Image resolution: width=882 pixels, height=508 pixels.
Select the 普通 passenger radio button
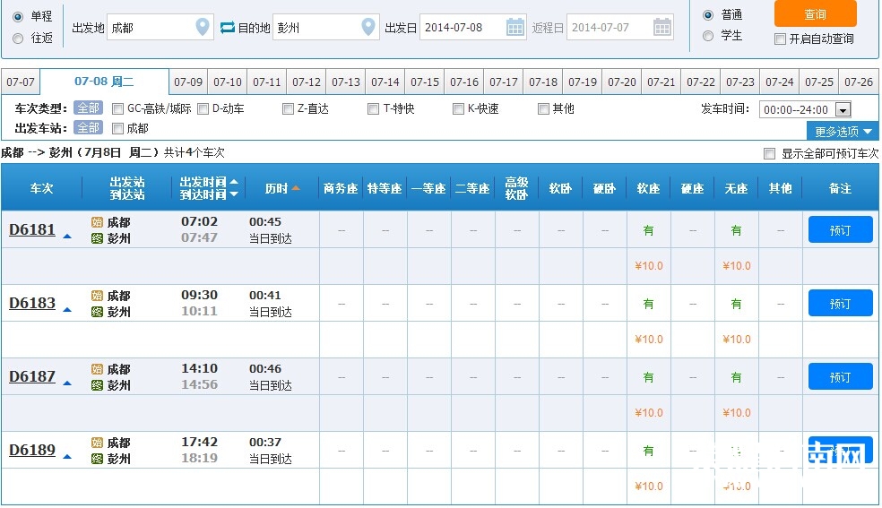pos(708,15)
